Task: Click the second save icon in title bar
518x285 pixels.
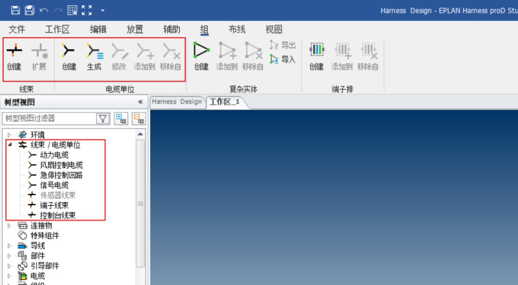Action: pos(29,10)
